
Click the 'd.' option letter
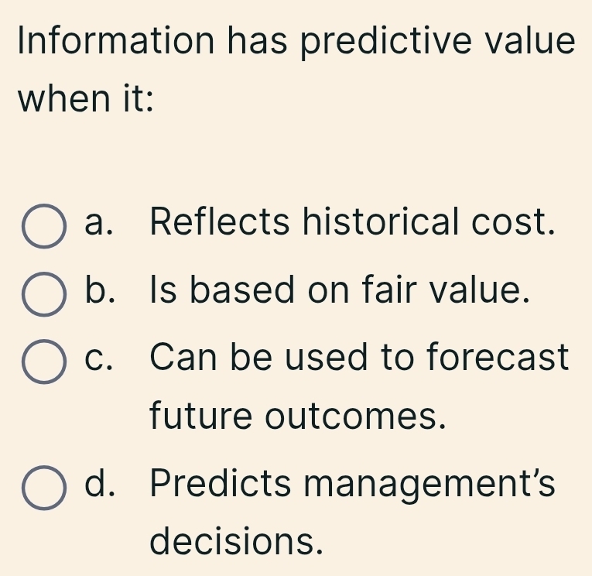[x=102, y=484]
